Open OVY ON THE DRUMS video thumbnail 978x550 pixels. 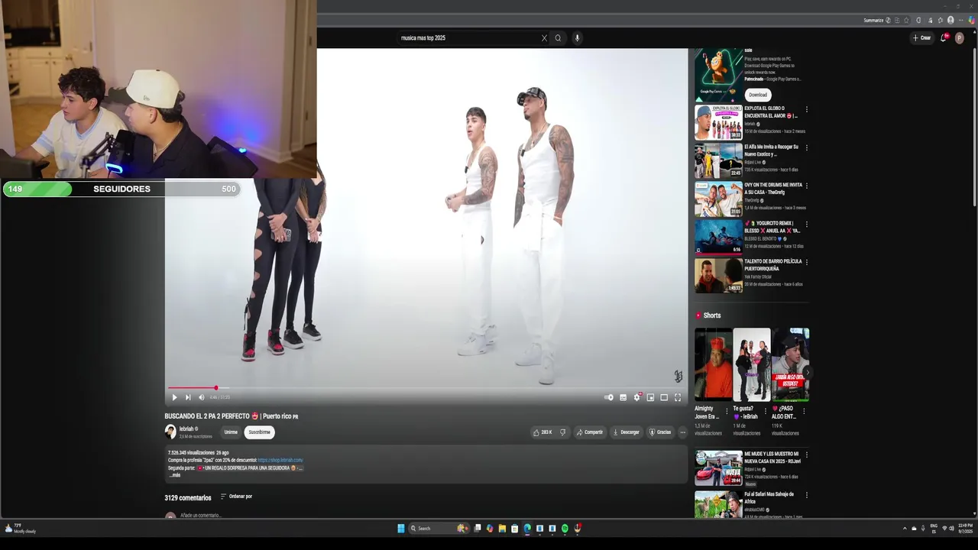tap(717, 199)
